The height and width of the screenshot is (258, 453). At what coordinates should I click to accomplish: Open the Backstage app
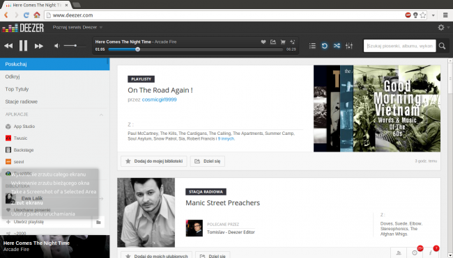[24, 150]
